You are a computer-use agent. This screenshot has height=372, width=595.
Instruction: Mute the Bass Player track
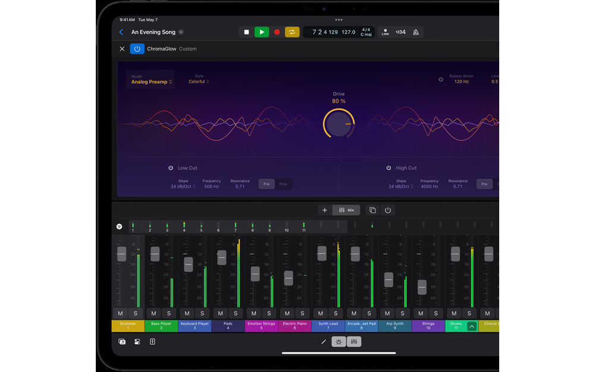[x=154, y=313]
